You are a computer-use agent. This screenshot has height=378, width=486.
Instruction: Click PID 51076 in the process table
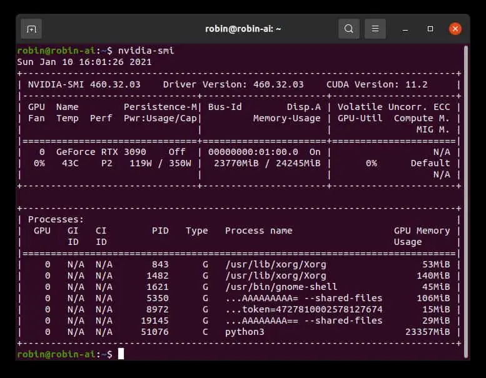(154, 332)
